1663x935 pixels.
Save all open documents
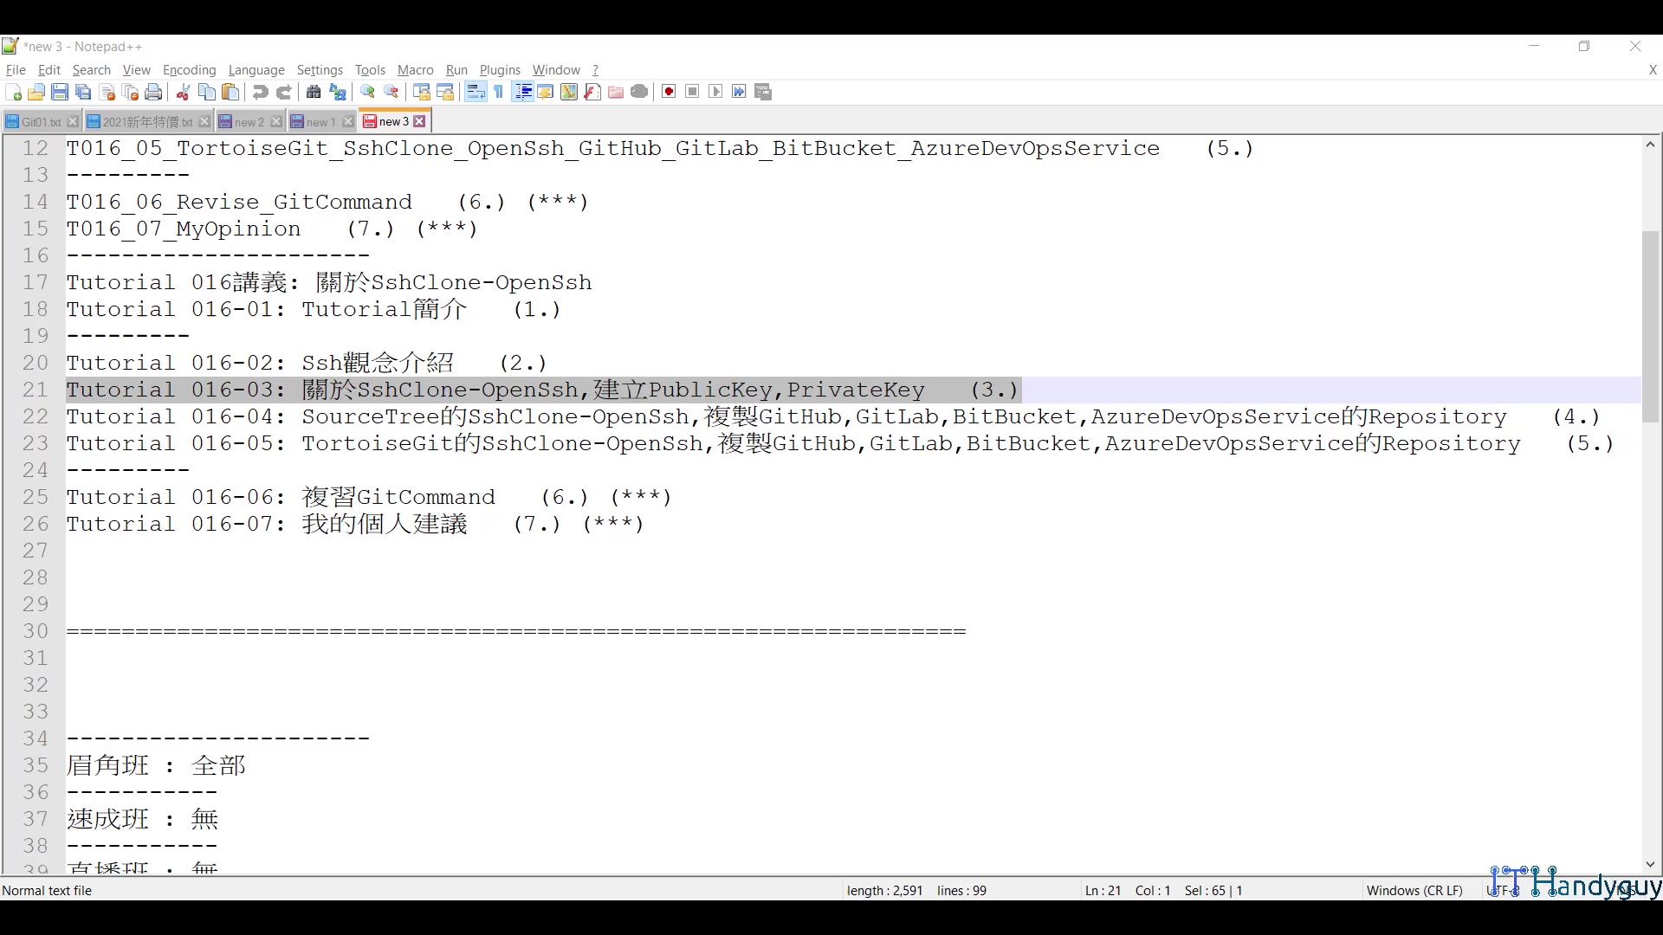pos(83,92)
